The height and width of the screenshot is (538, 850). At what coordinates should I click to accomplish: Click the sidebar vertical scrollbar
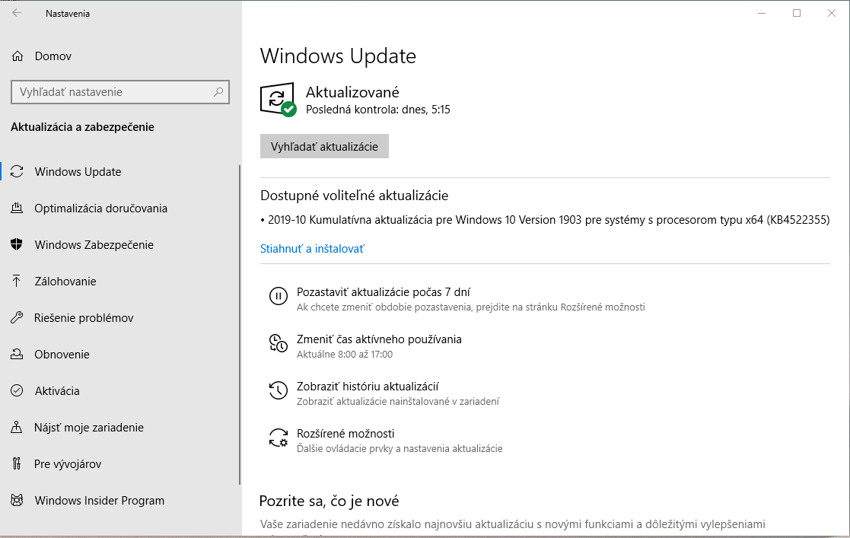(239, 324)
